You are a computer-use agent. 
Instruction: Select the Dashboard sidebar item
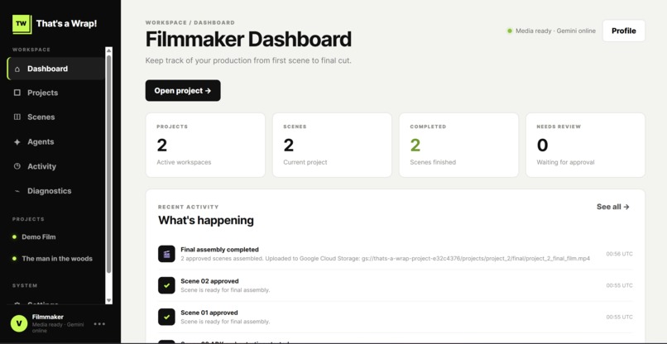pyautogui.click(x=55, y=69)
